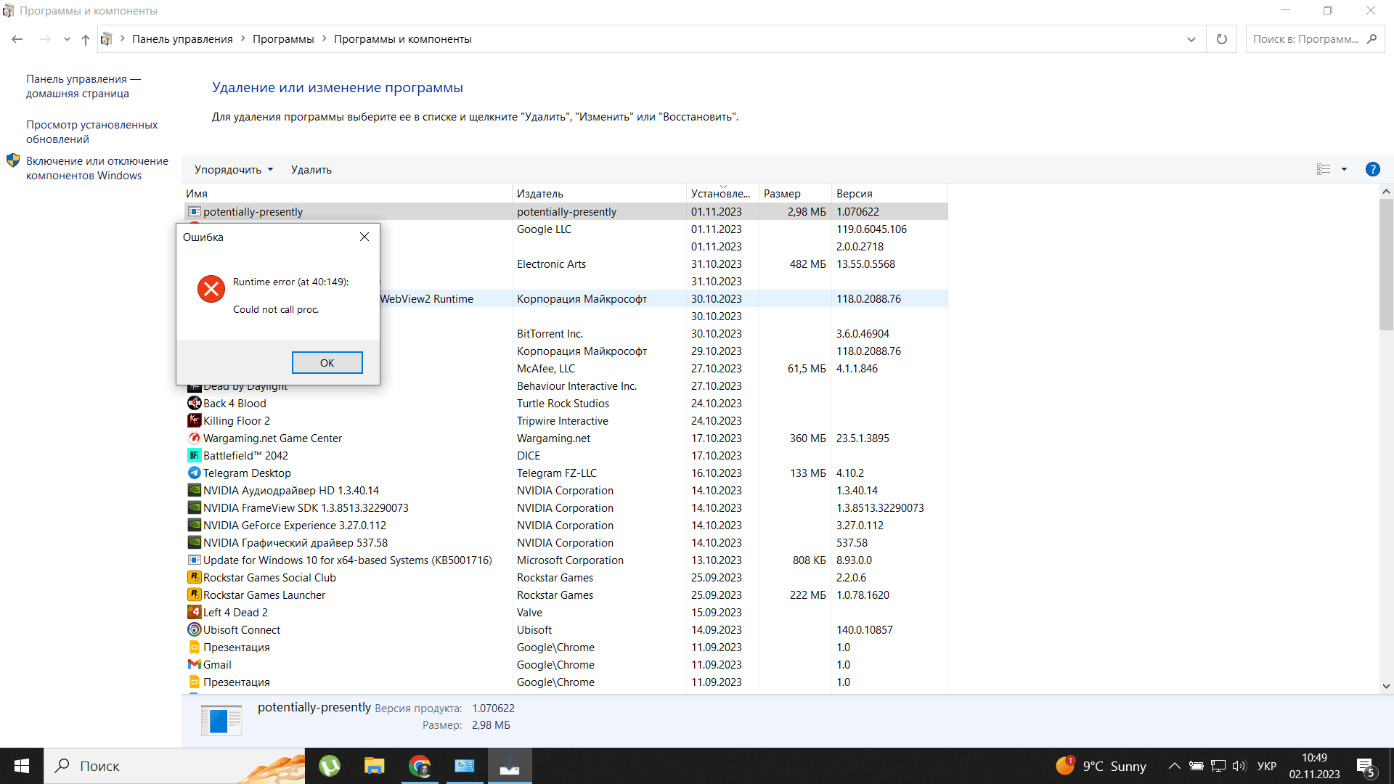This screenshot has width=1394, height=784.
Task: Open uTorrent from the taskbar
Action: pos(330,766)
